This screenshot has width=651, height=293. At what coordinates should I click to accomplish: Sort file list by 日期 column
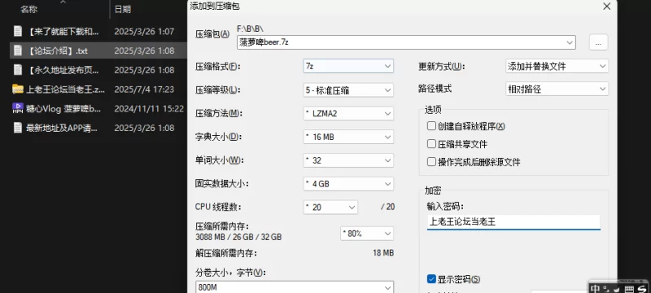click(x=123, y=9)
